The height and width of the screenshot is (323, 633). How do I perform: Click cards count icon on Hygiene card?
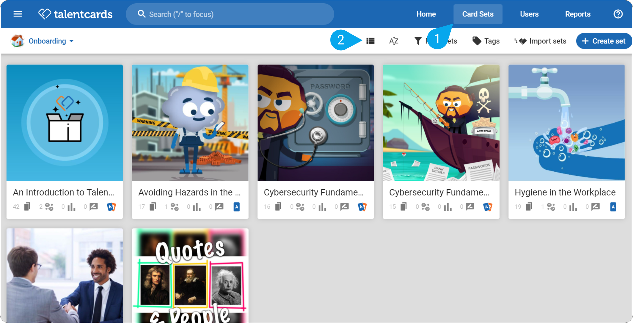pos(529,207)
